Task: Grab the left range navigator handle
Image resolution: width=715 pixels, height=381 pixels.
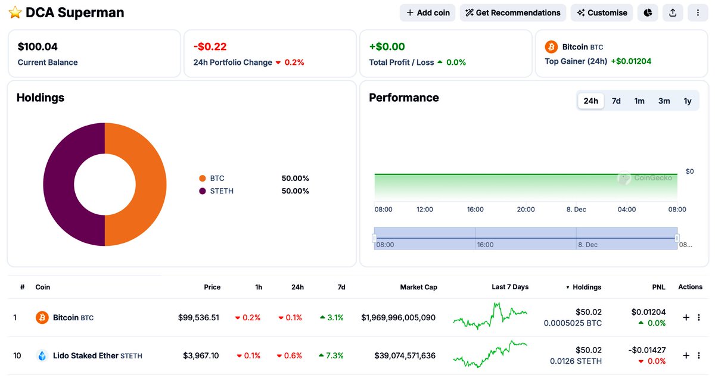Action: pos(374,238)
